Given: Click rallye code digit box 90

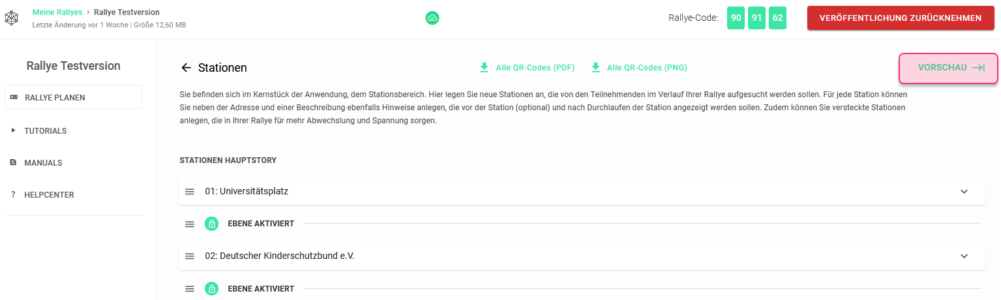Looking at the screenshot, I should pos(736,18).
